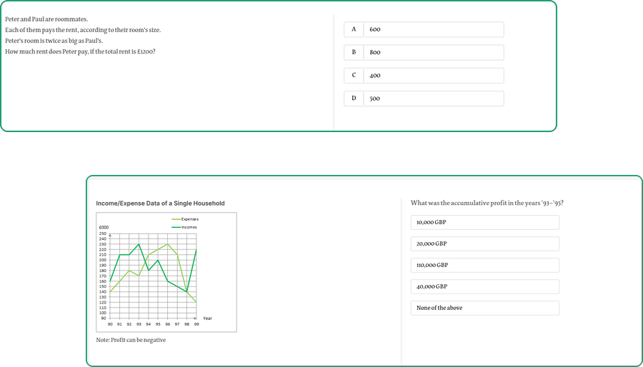The width and height of the screenshot is (643, 367).
Task: Click the Note: Profit can be negative text
Action: pyautogui.click(x=131, y=340)
